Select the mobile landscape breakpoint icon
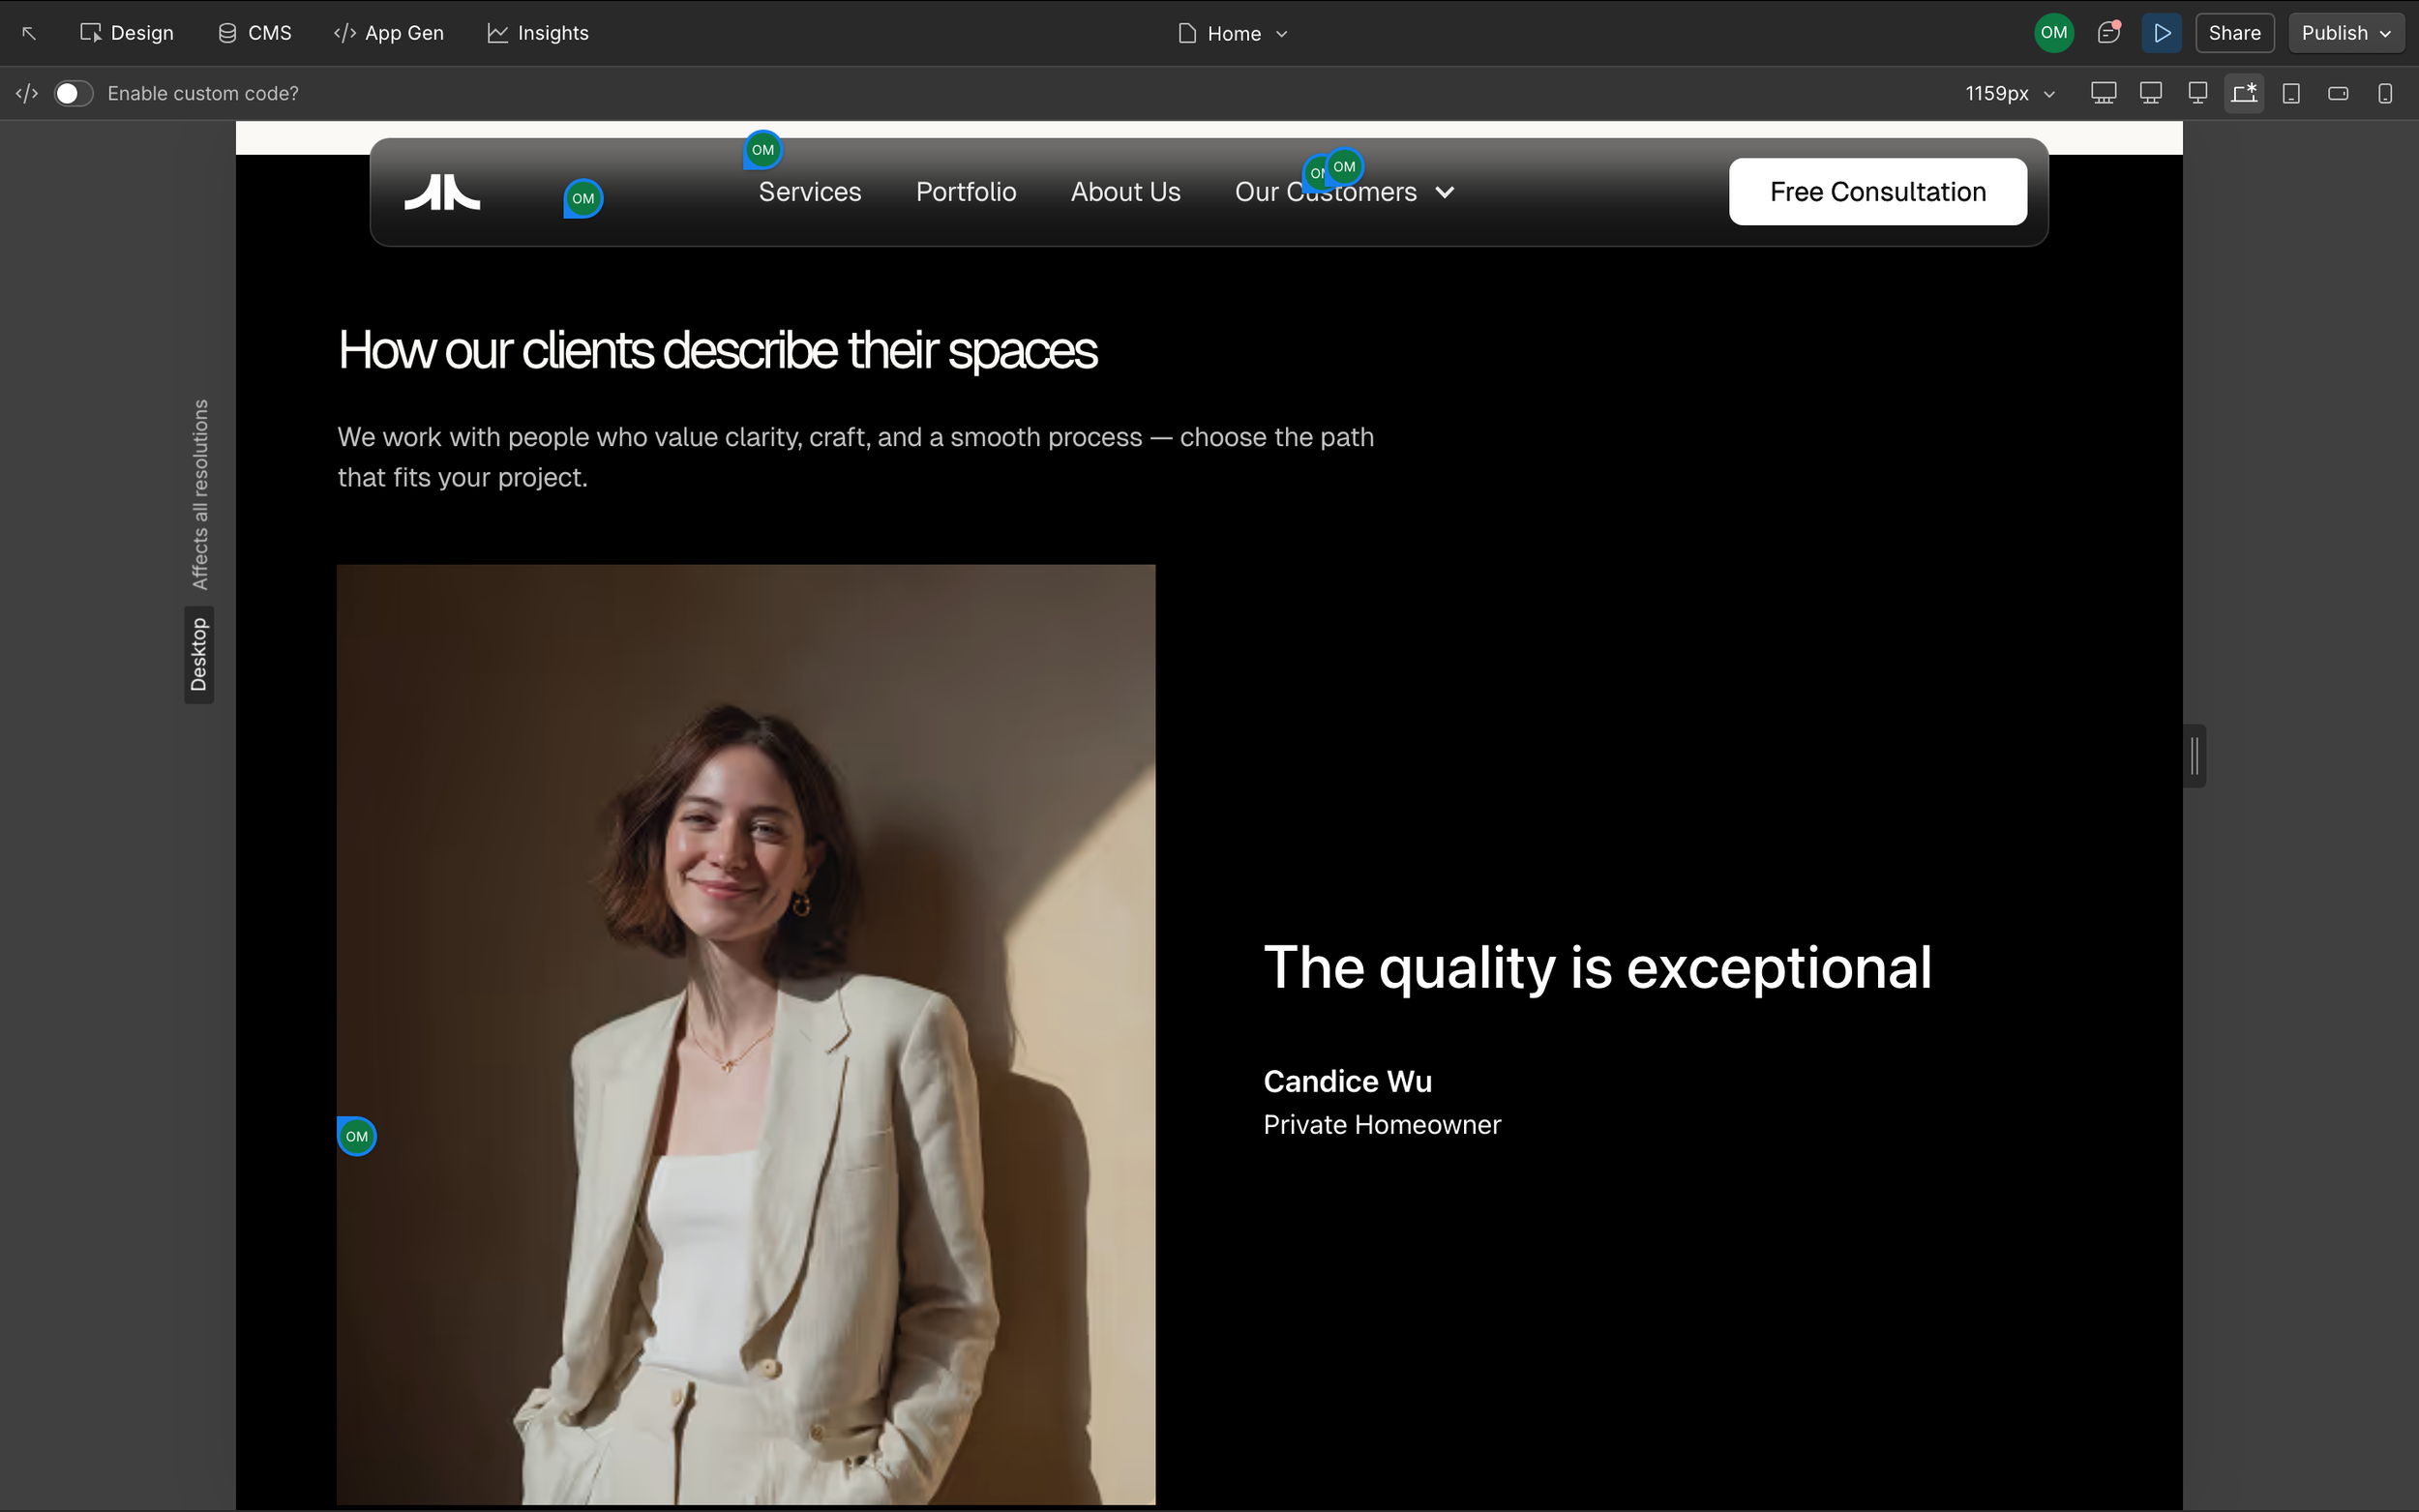The width and height of the screenshot is (2419, 1512). pos(2338,93)
